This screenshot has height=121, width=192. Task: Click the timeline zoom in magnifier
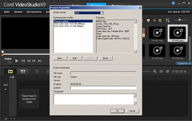155,71
